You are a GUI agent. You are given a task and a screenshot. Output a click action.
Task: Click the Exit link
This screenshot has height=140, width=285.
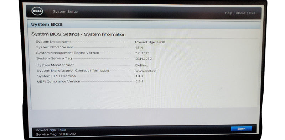pos(252,13)
